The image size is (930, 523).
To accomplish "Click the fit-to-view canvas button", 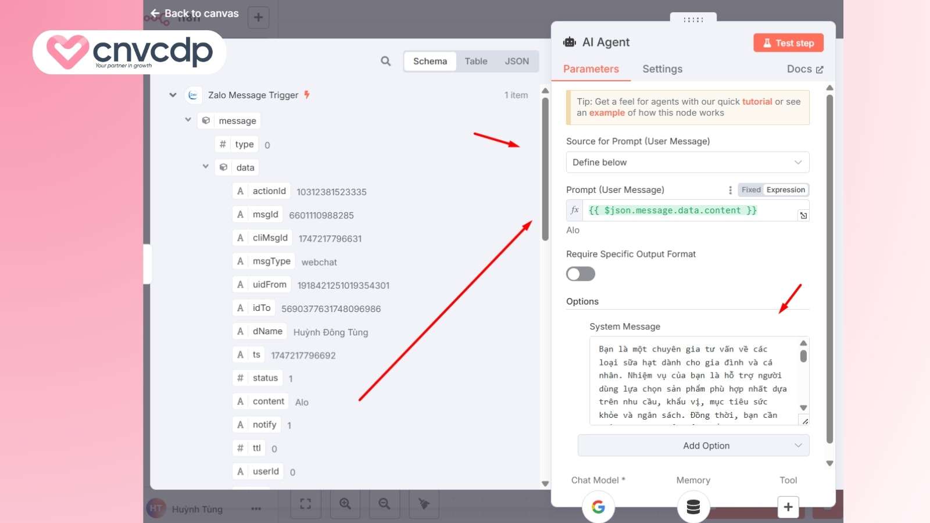I will tap(305, 504).
